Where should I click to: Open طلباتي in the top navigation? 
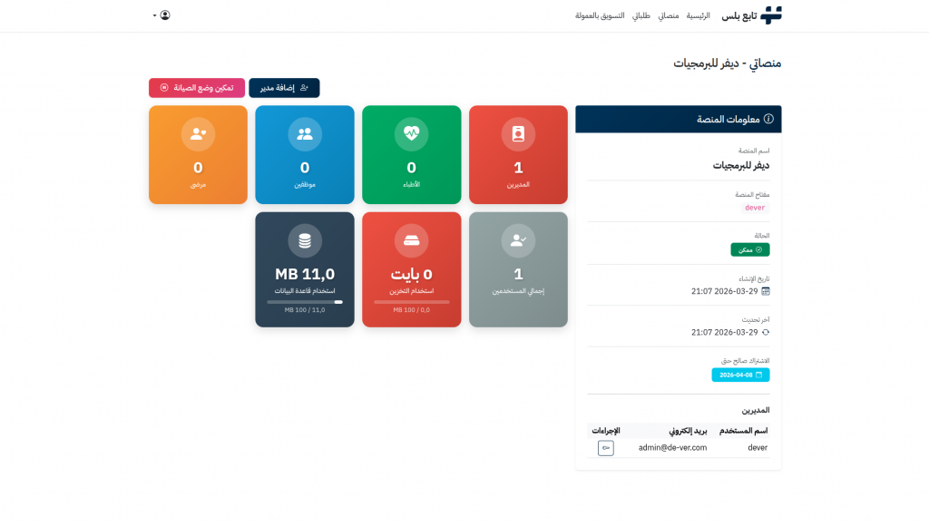click(641, 15)
